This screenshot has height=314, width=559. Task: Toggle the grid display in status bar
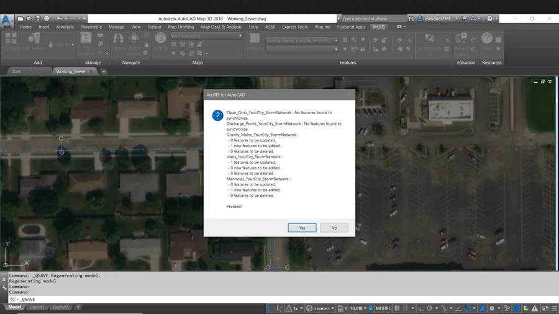tap(397, 308)
